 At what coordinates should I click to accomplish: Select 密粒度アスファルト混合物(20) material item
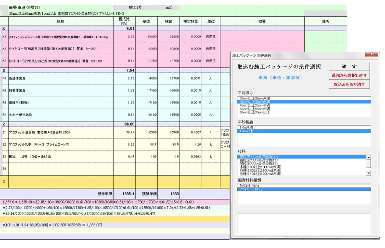pyautogui.click(x=259, y=157)
